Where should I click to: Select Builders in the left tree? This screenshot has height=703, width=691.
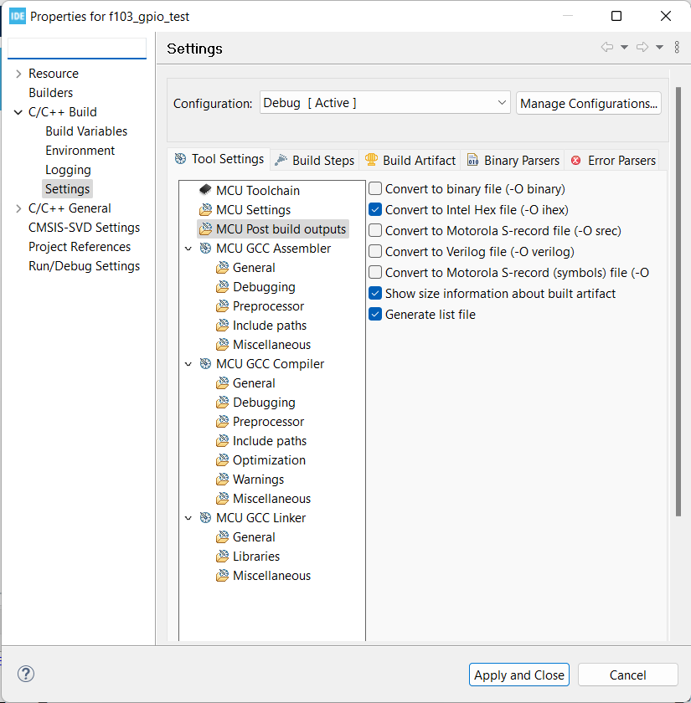[51, 93]
